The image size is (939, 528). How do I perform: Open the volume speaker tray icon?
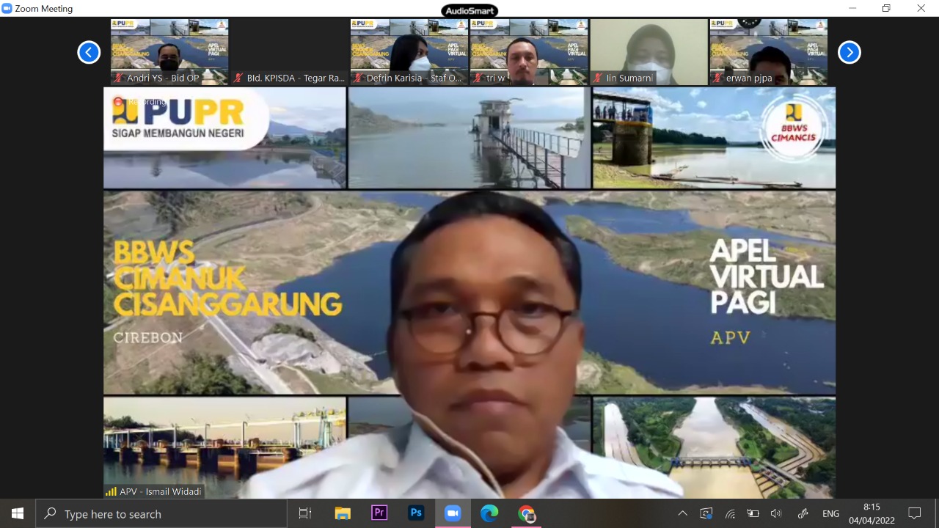pos(776,513)
